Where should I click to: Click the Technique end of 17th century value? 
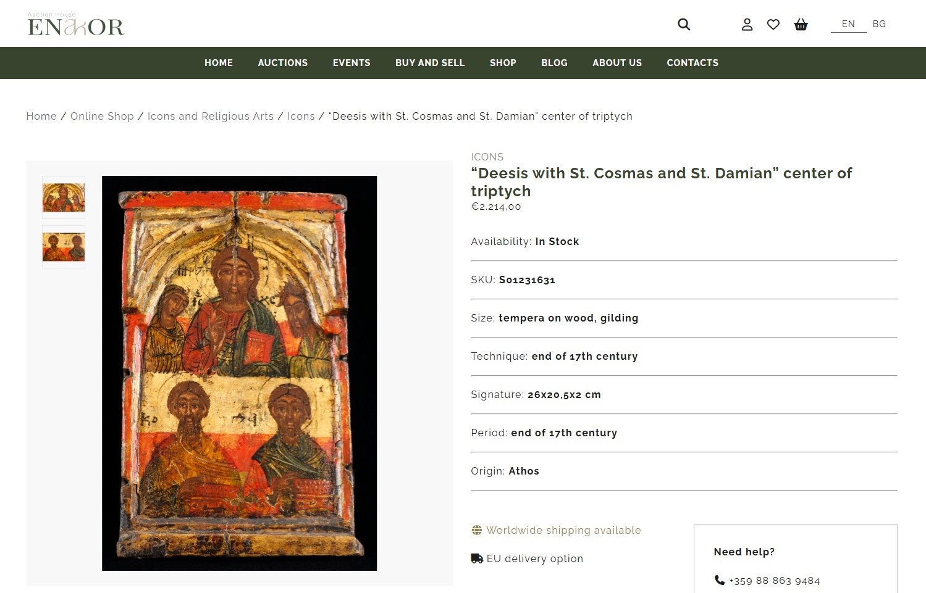tap(584, 356)
